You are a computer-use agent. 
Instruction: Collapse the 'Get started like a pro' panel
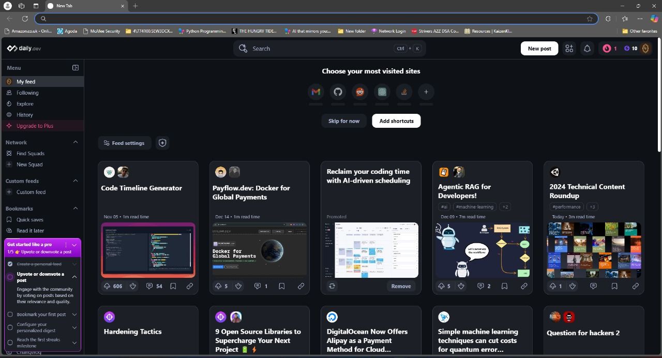(x=74, y=245)
